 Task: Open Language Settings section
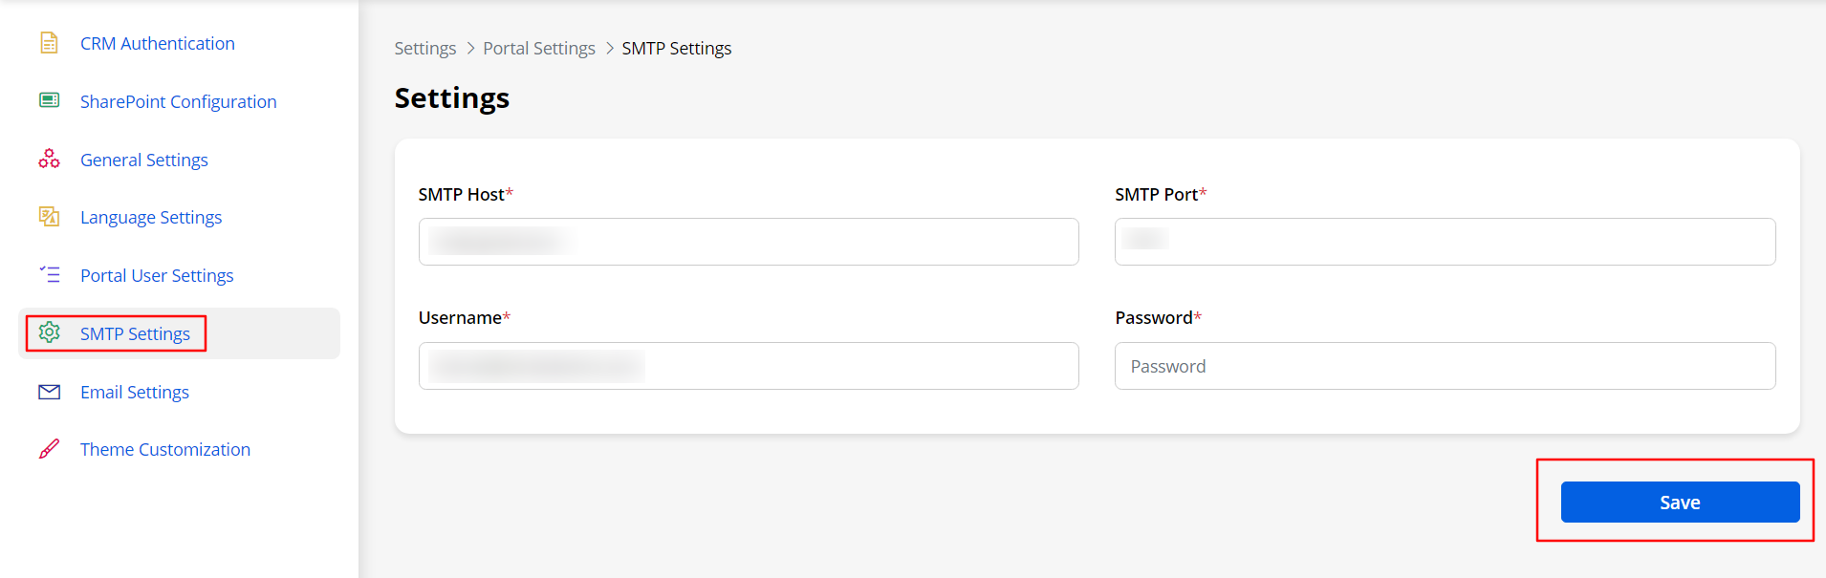(x=150, y=218)
